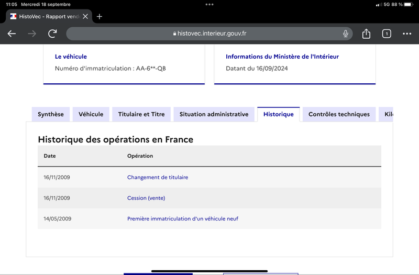The image size is (419, 275).
Task: Click the forward navigation arrow
Action: 32,34
